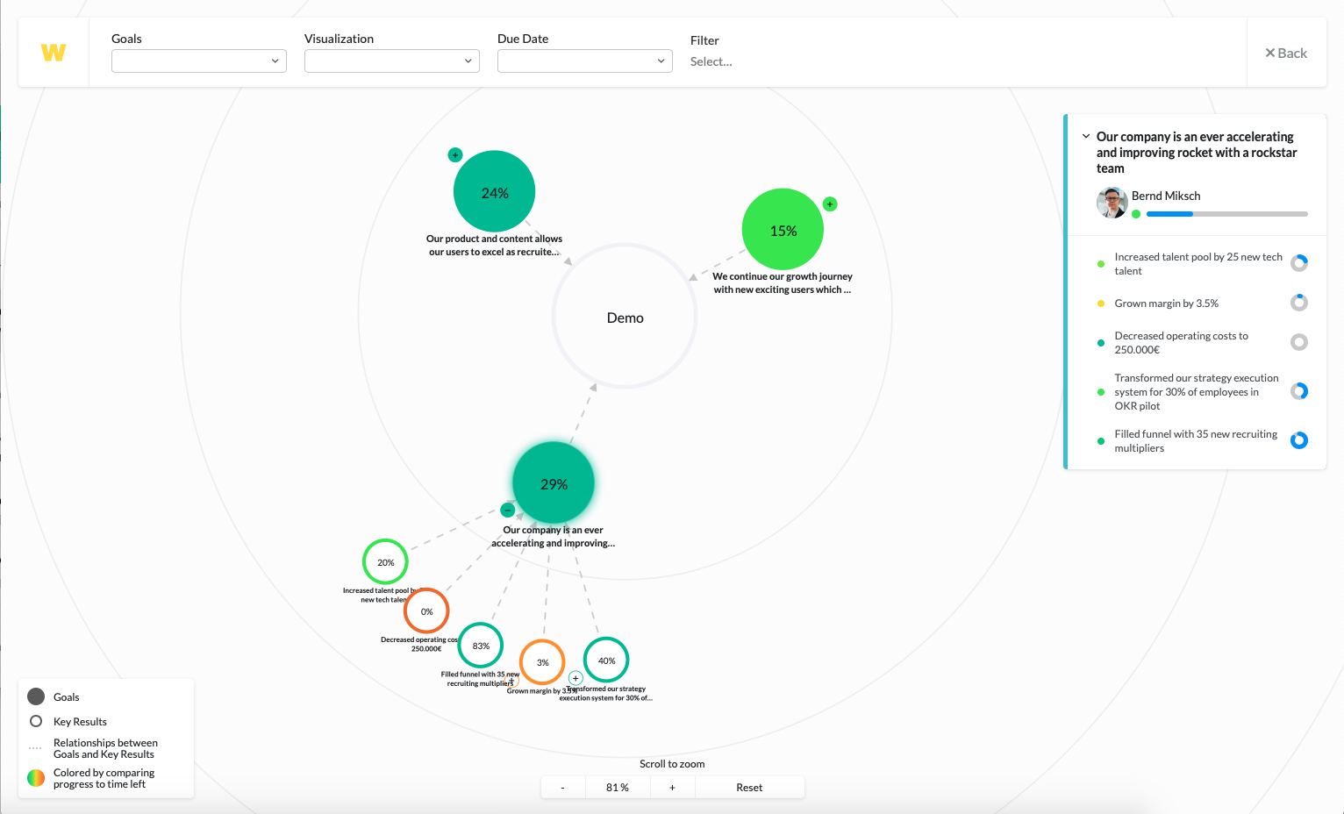Select the 20% key result circle
This screenshot has width=1344, height=814.
tap(385, 562)
